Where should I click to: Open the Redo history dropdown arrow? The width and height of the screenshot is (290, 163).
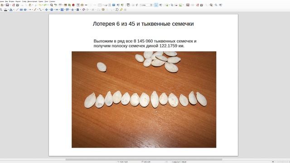click(x=48, y=5)
